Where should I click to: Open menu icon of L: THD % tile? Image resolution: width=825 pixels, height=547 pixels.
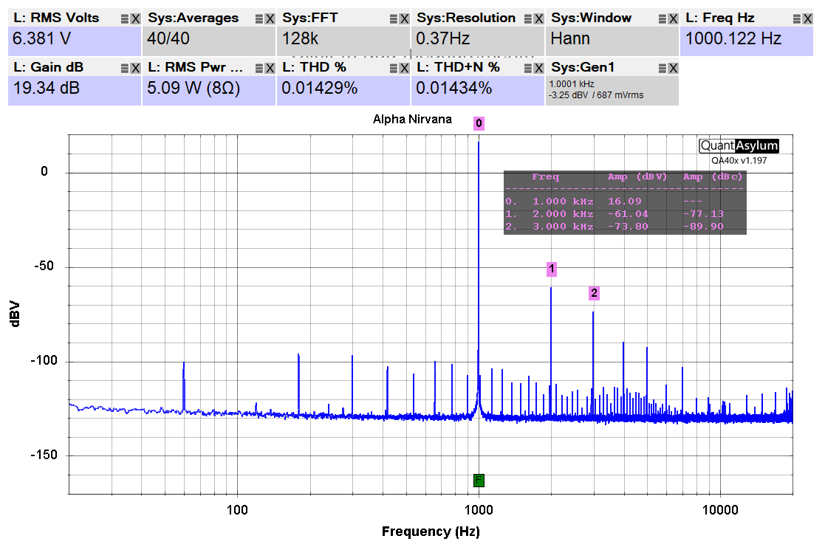[x=394, y=69]
